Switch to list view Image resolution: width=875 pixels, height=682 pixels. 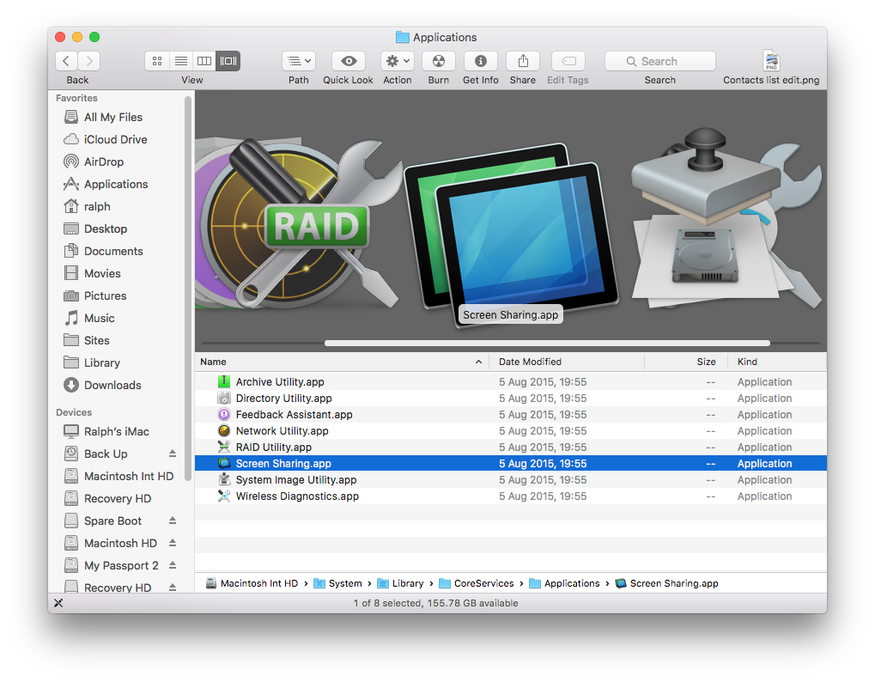[x=180, y=61]
